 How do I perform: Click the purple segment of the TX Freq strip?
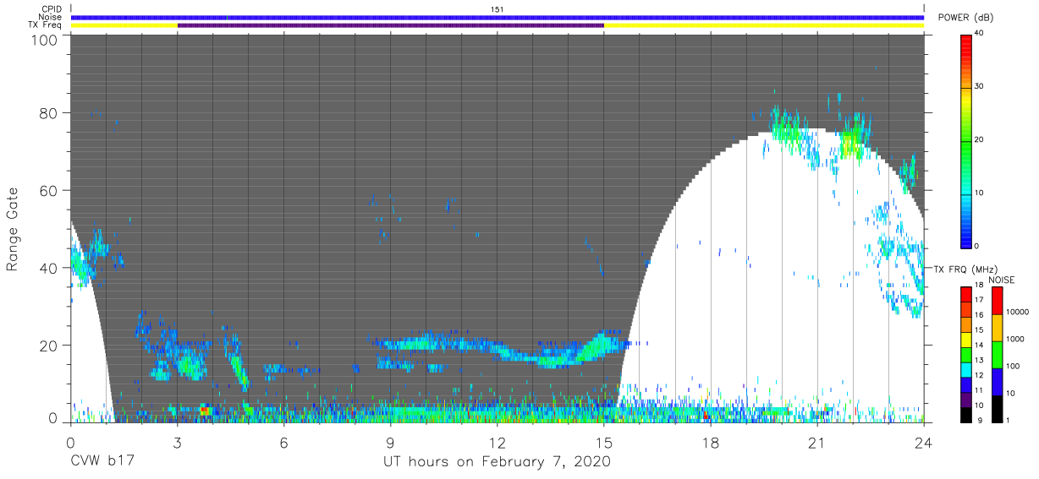(x=391, y=25)
